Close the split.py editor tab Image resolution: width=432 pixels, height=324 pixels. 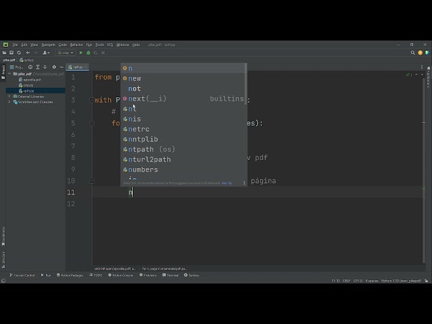point(86,67)
